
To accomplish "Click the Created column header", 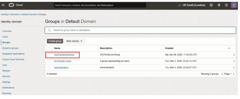I will (169, 48).
